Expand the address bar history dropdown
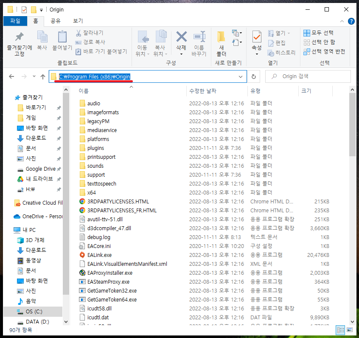This screenshot has height=338, width=359. (241, 77)
